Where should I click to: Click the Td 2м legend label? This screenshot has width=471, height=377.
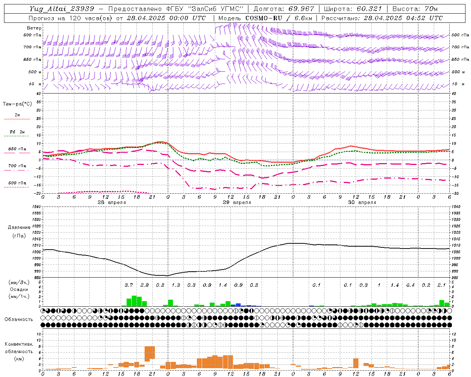point(17,132)
